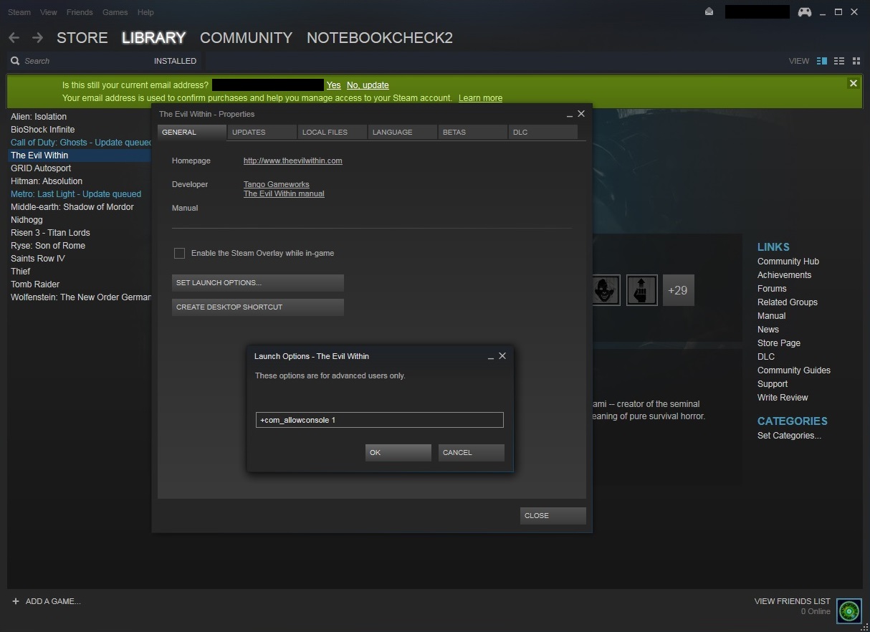Open The Evil Within manual link
Viewport: 870px width, 632px height.
click(284, 193)
